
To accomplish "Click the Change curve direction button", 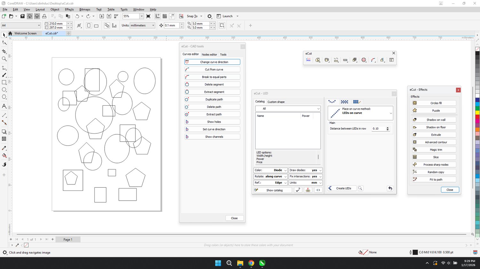I will 212,62.
